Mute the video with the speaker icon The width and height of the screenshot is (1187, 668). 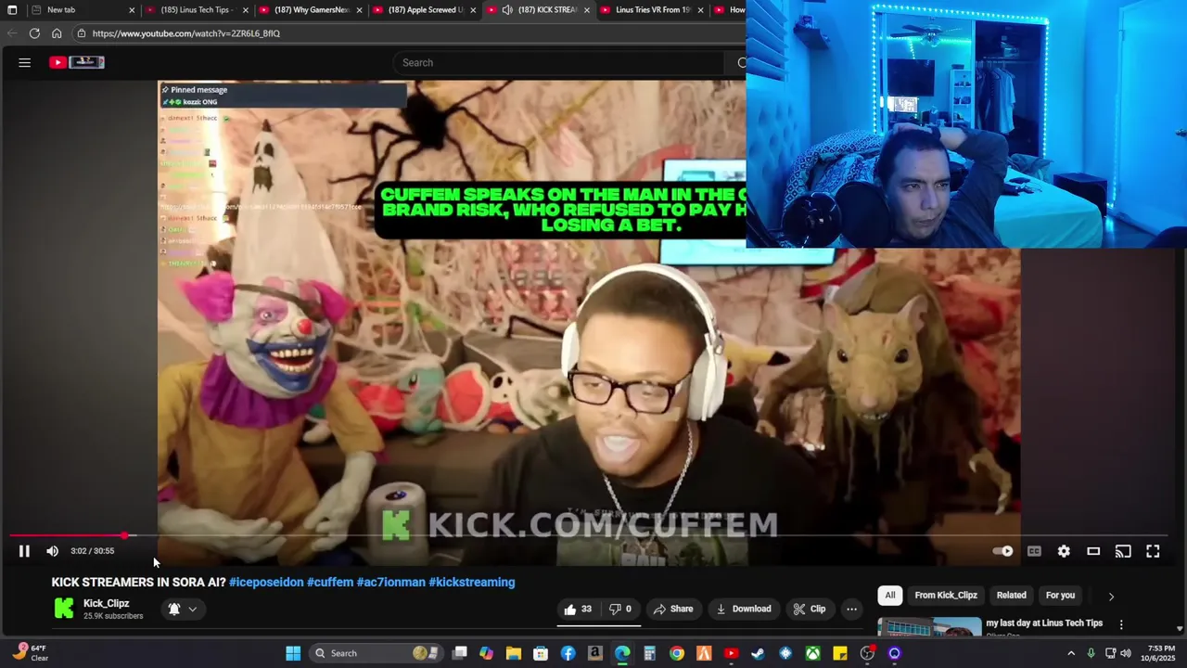coord(52,551)
